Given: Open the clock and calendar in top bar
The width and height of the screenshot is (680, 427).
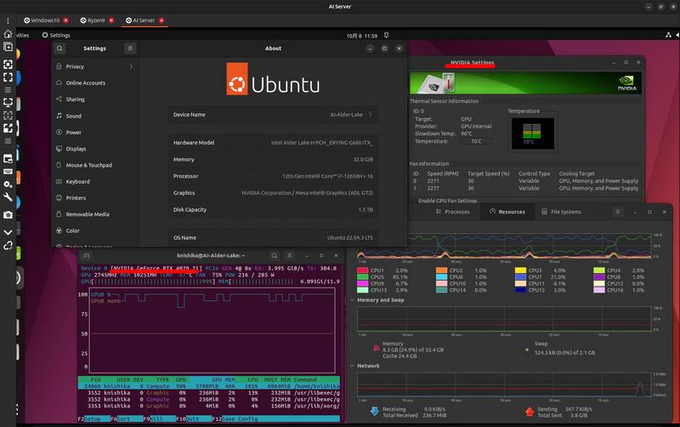Looking at the screenshot, I should point(362,36).
